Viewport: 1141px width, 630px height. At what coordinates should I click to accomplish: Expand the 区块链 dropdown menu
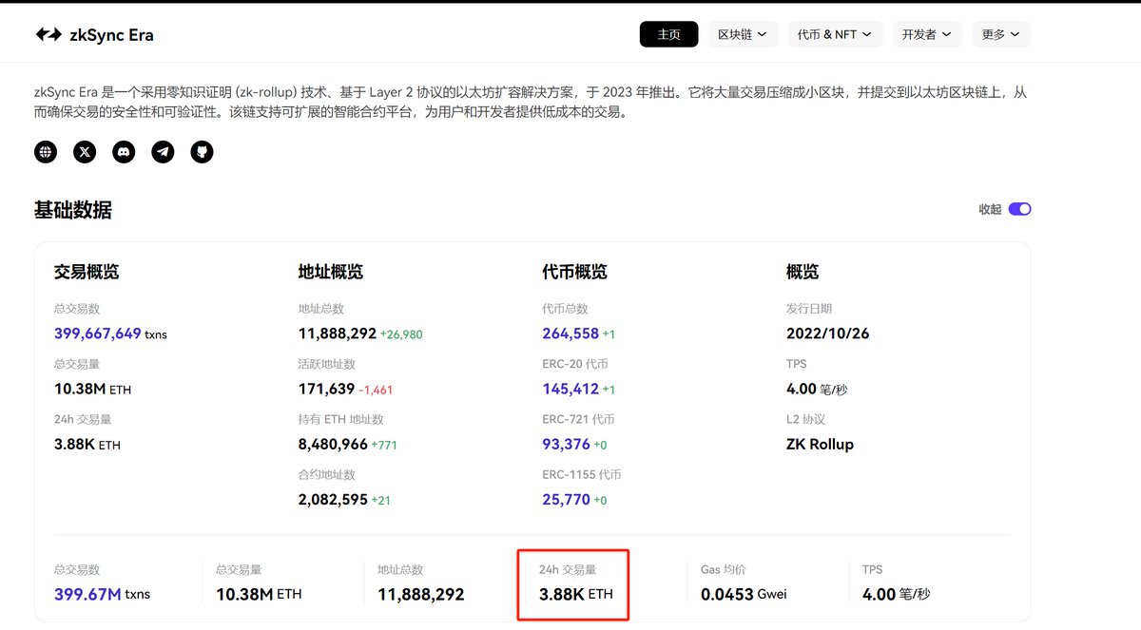pos(743,34)
